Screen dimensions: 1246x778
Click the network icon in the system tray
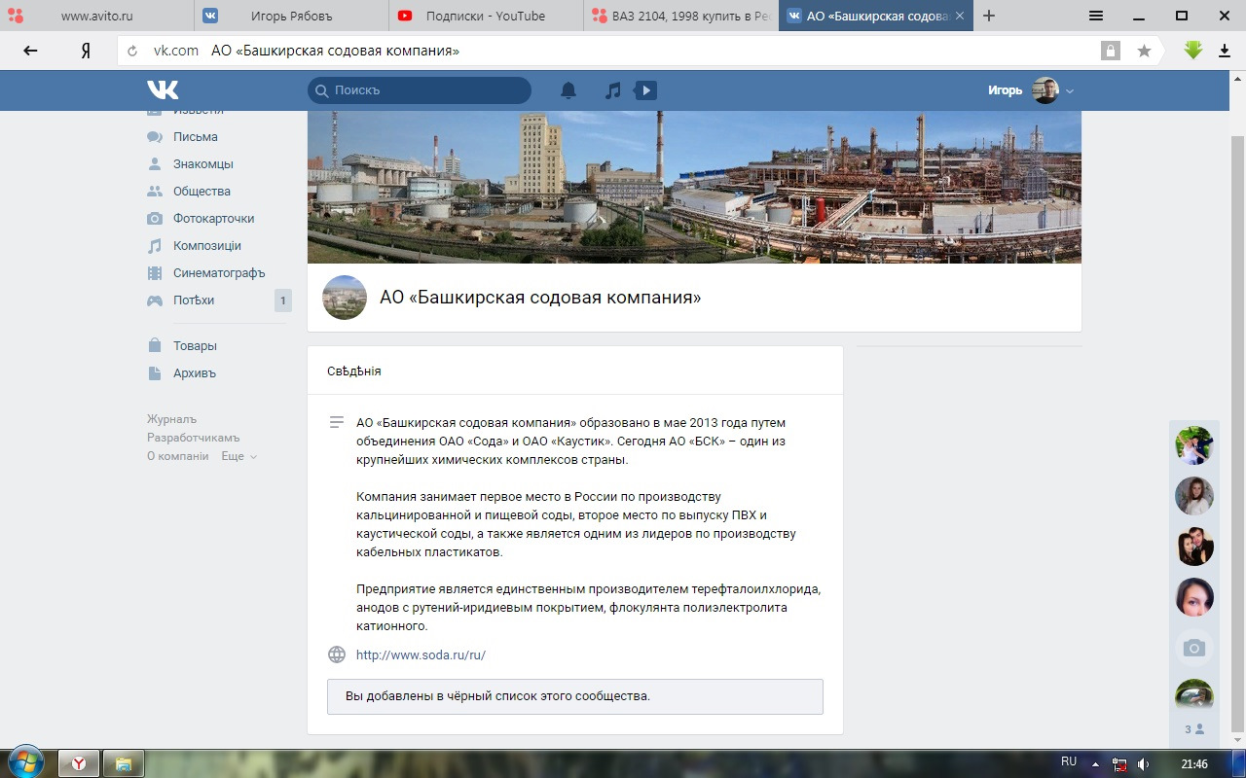1119,764
